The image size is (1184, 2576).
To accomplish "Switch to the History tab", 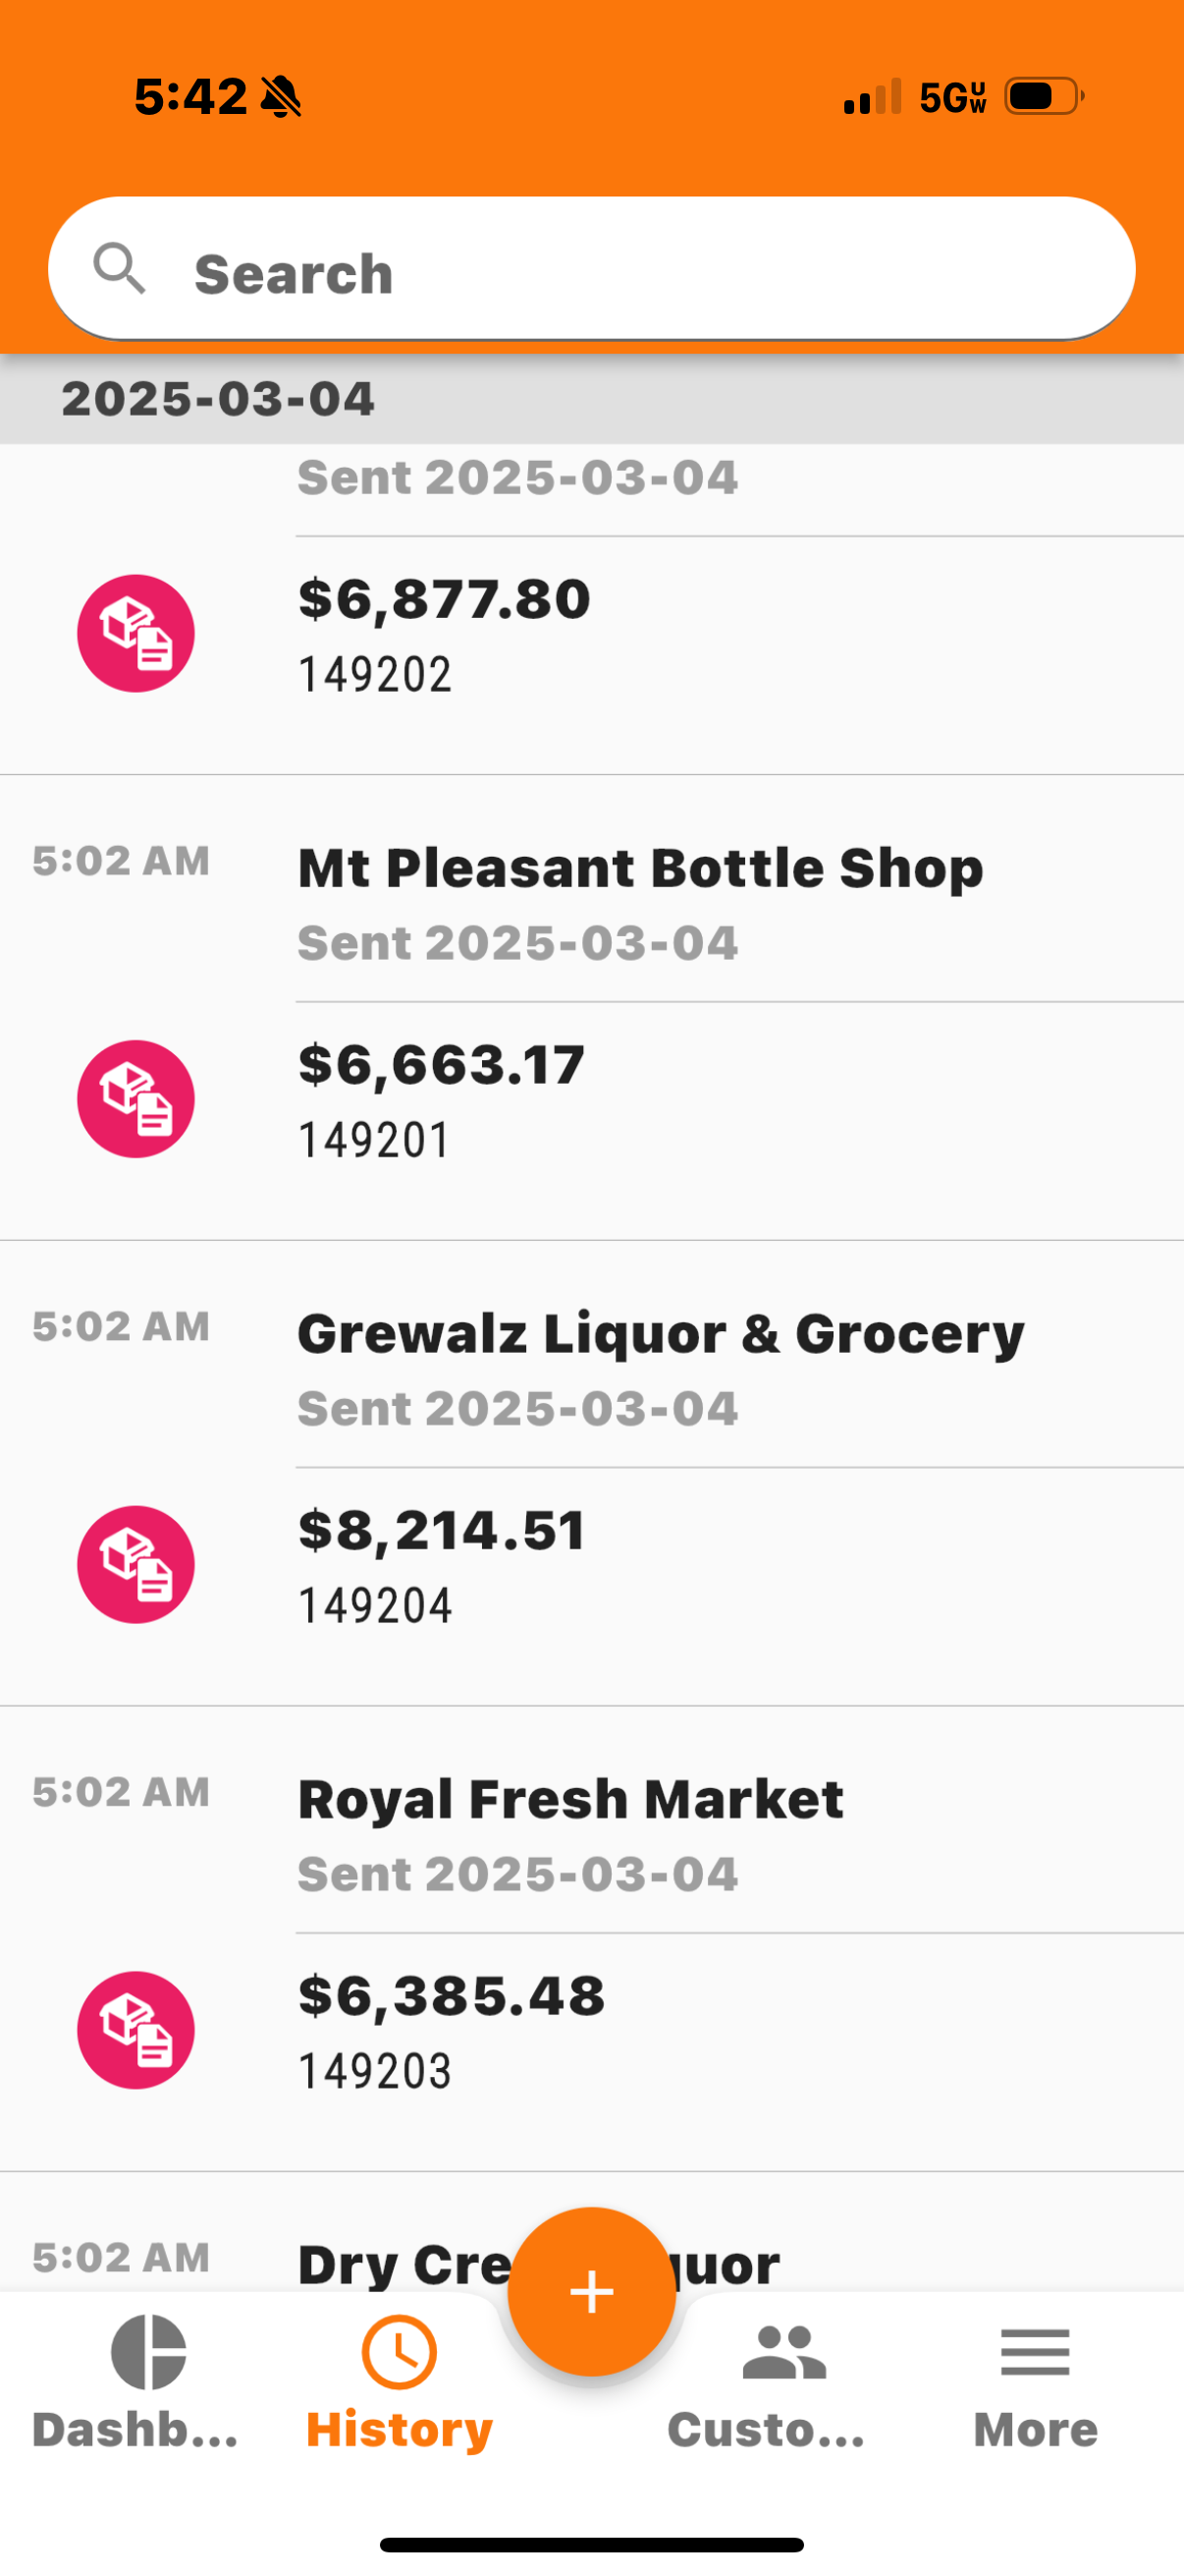I will [x=400, y=2384].
